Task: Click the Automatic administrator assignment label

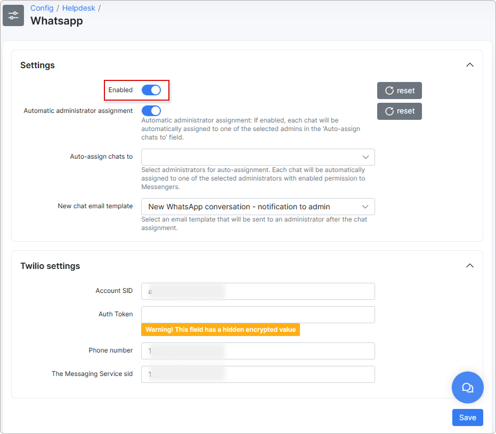Action: [x=78, y=111]
